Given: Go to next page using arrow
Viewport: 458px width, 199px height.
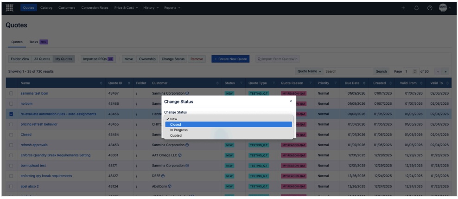Looking at the screenshot, I should pyautogui.click(x=446, y=71).
